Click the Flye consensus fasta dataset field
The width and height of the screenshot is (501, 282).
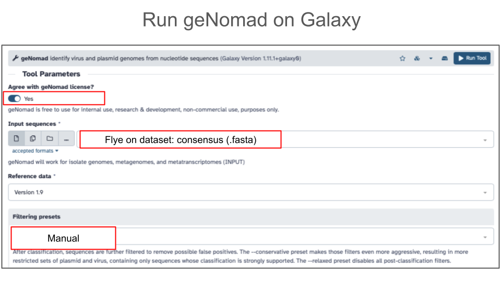(181, 140)
